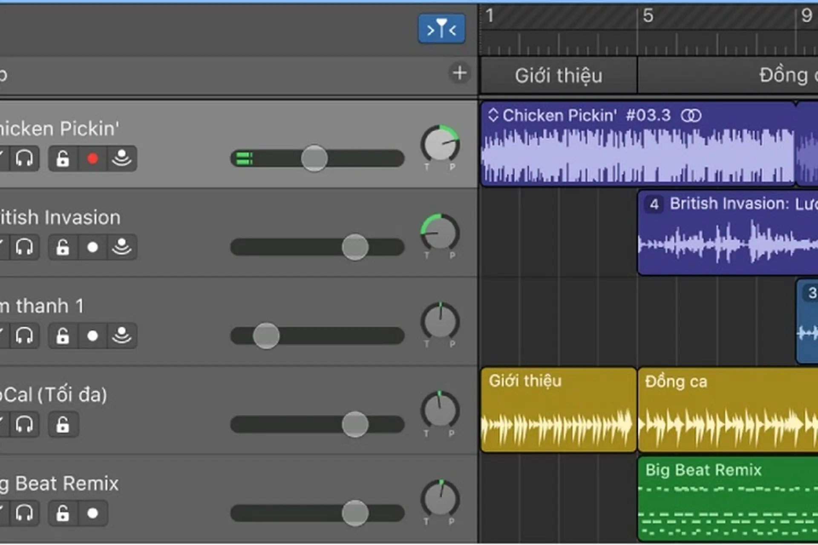Select the yellow 'Đồng ca' audio region
The image size is (818, 545).
(x=728, y=410)
